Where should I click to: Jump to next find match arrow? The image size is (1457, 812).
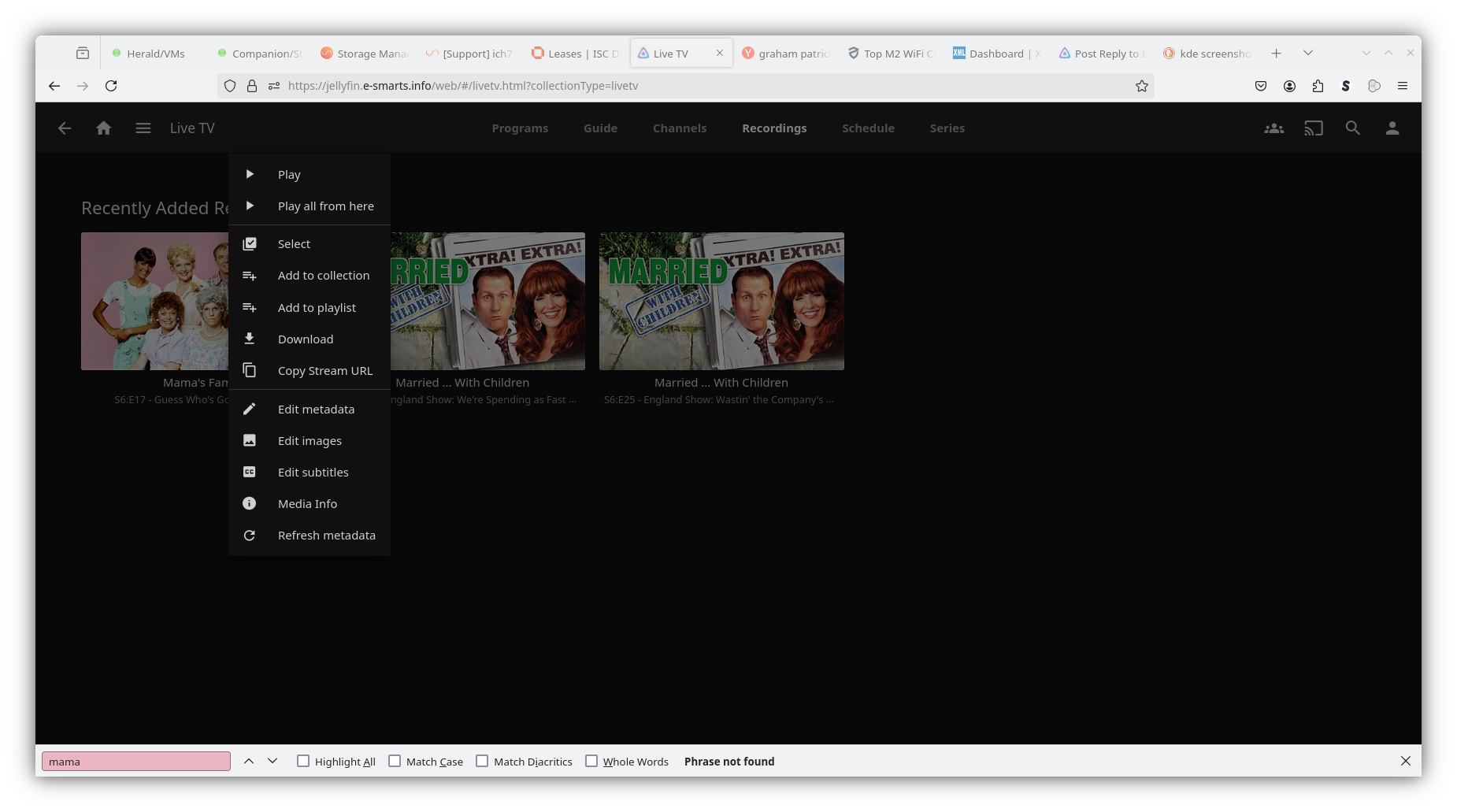(272, 761)
